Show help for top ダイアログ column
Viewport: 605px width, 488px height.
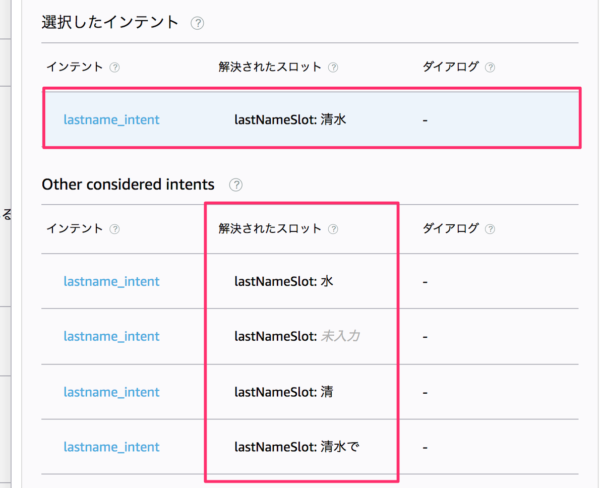pos(490,67)
